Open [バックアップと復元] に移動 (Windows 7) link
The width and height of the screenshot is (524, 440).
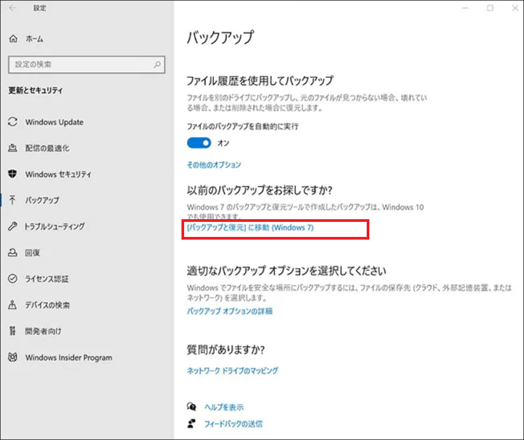pyautogui.click(x=250, y=228)
